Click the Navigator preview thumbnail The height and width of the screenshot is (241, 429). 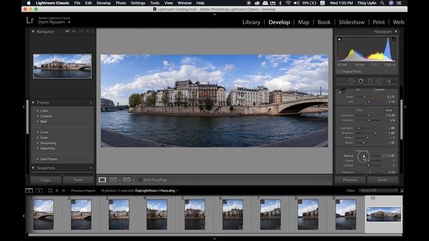click(x=62, y=66)
